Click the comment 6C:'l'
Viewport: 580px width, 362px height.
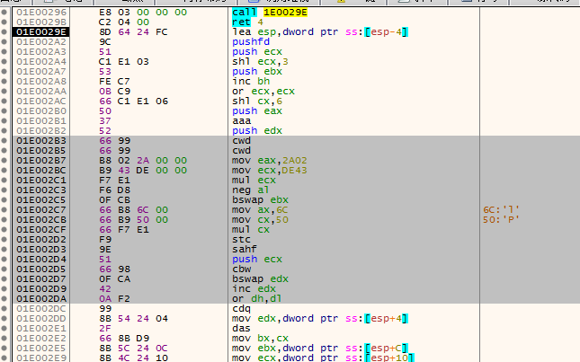pos(501,210)
